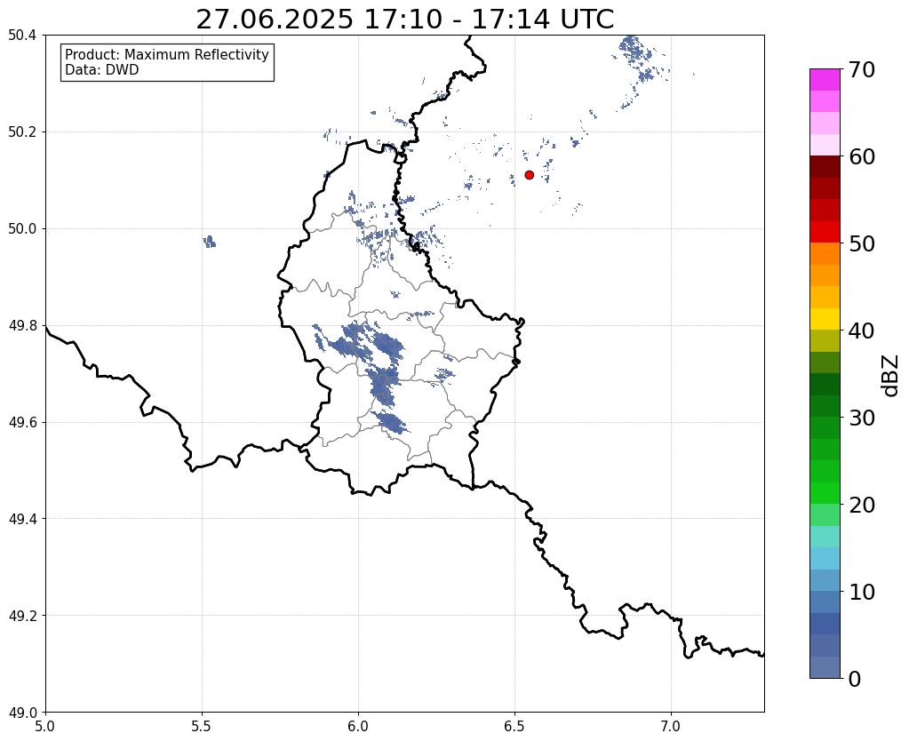Click the latitude axis label 49.6

tap(22, 422)
